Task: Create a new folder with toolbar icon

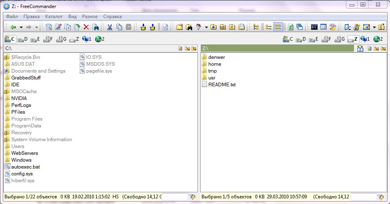Action: point(179,27)
